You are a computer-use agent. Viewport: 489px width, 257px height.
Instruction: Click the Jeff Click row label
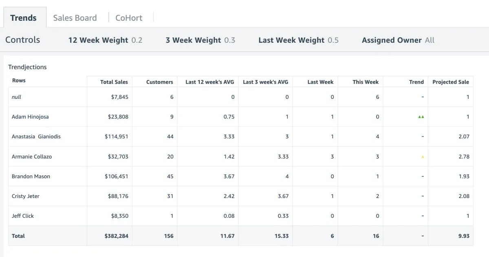23,216
